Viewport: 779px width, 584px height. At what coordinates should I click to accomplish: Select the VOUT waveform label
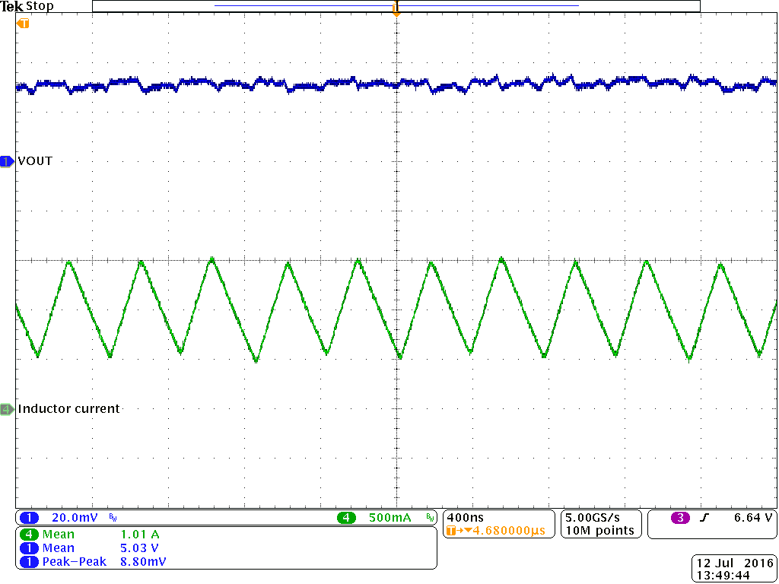point(33,161)
